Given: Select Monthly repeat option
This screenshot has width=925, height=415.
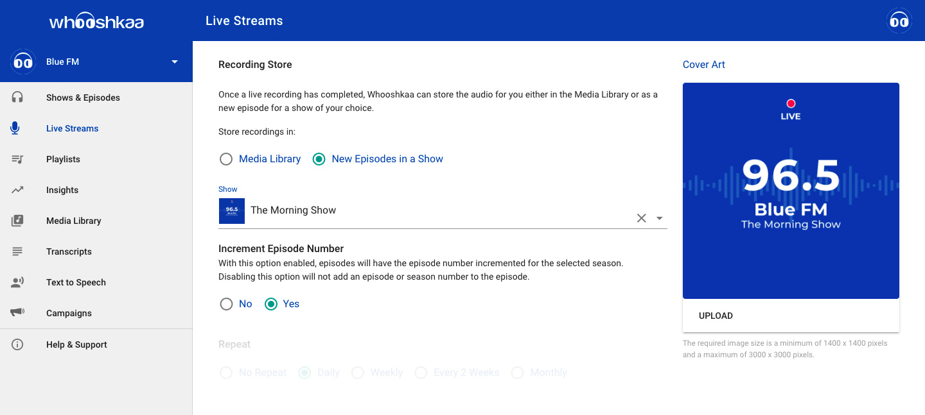Looking at the screenshot, I should (x=518, y=373).
